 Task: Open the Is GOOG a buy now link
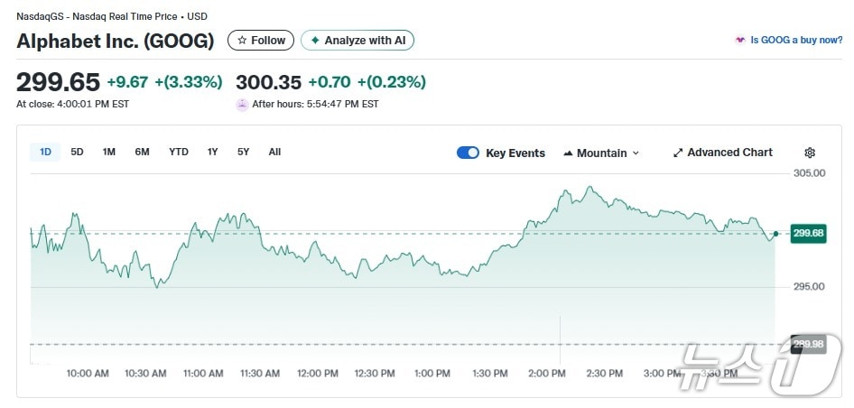tap(796, 41)
